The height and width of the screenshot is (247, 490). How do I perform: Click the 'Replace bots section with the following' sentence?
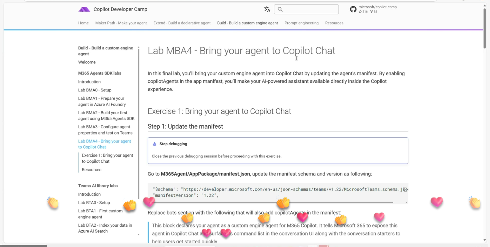click(x=244, y=212)
